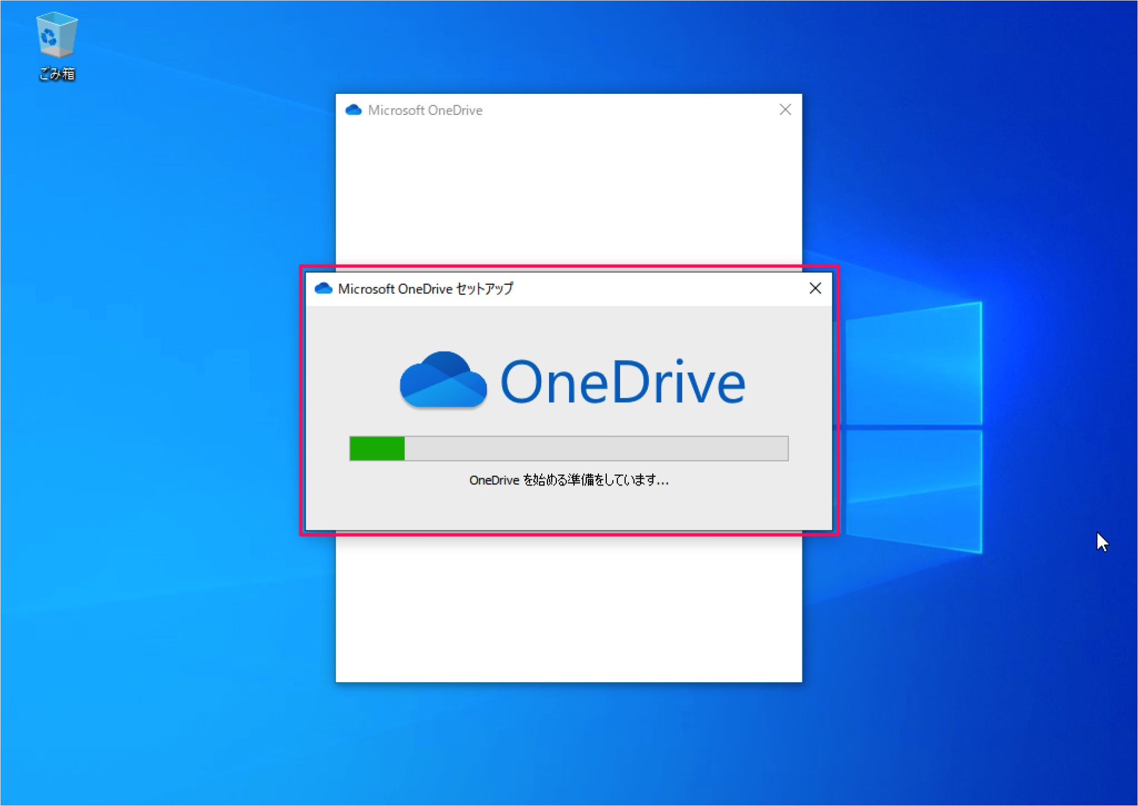Close the background Microsoft OneDrive window
This screenshot has width=1138, height=806.
point(785,109)
